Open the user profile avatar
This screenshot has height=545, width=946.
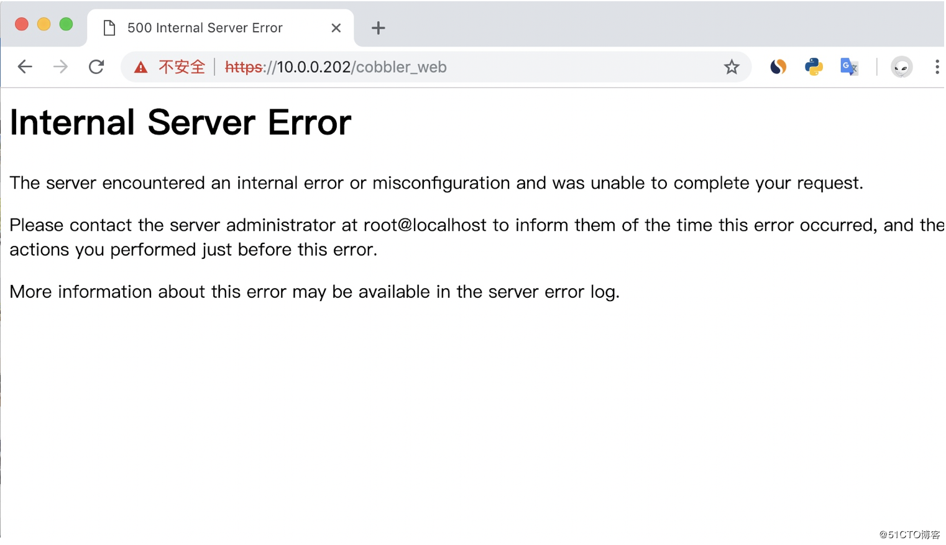click(901, 66)
